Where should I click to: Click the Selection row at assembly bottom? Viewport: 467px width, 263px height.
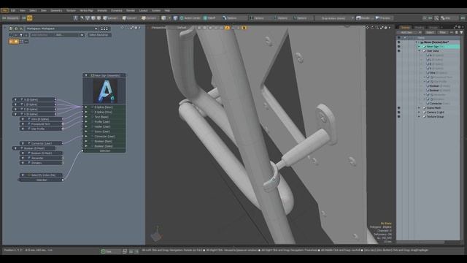pyautogui.click(x=104, y=151)
